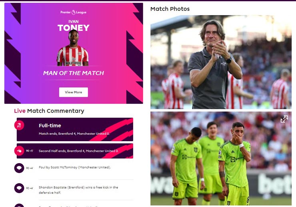
Task: Select the Second Half ends commentary entry
Action: click(x=75, y=151)
